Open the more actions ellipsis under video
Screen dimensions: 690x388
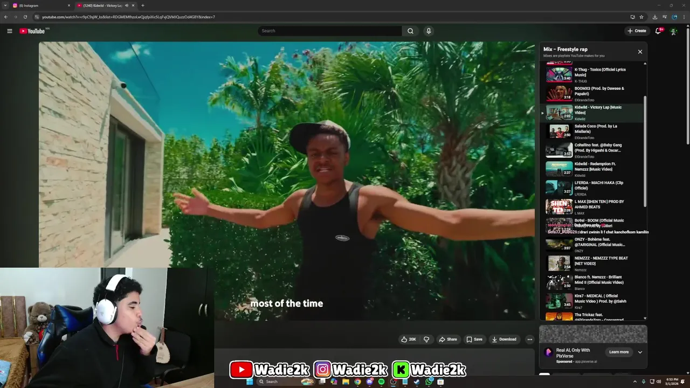tap(530, 339)
